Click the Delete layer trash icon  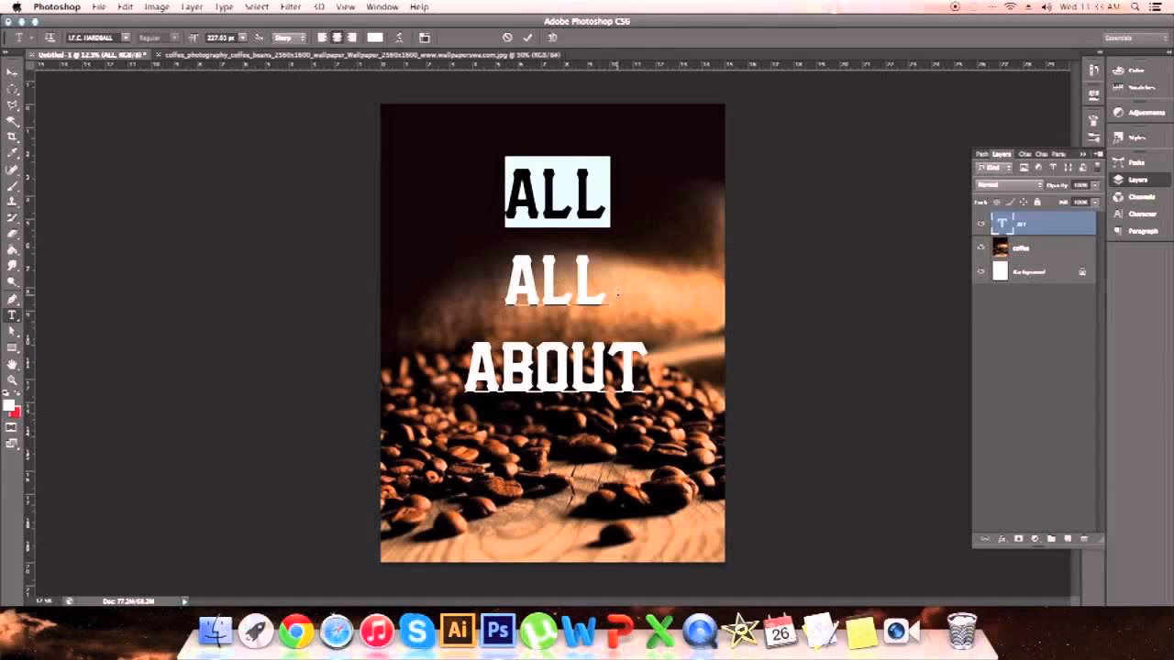pyautogui.click(x=1084, y=539)
